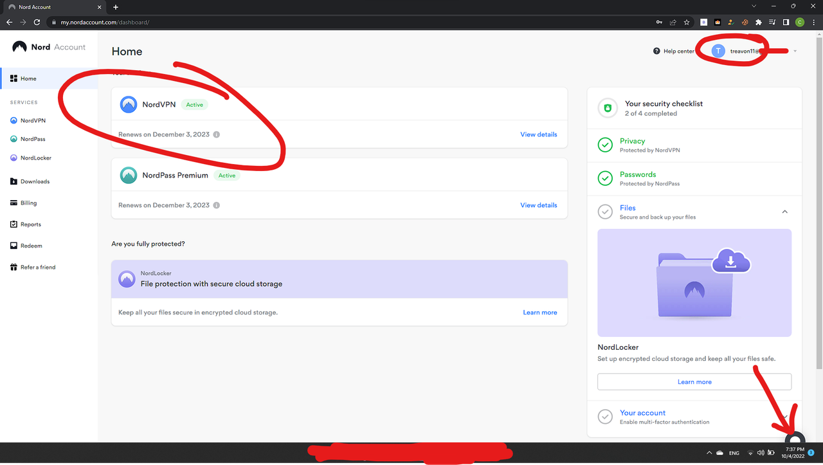Click the share page icon in address bar

[x=673, y=22]
